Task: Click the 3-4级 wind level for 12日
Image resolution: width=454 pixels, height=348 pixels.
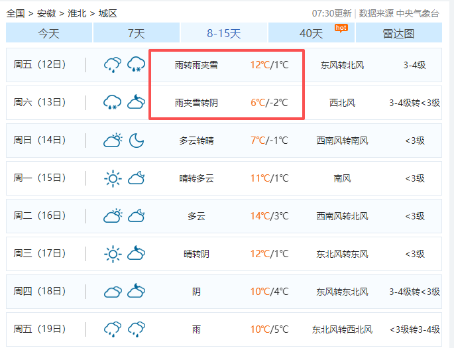Action: 415,65
